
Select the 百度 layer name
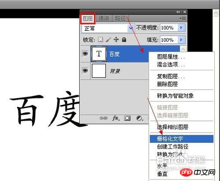(x=114, y=54)
